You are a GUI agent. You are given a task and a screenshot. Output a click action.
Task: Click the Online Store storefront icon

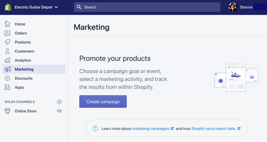(8, 111)
